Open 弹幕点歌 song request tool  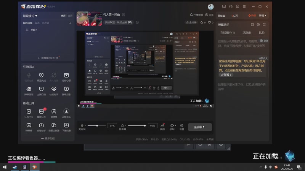(66, 91)
